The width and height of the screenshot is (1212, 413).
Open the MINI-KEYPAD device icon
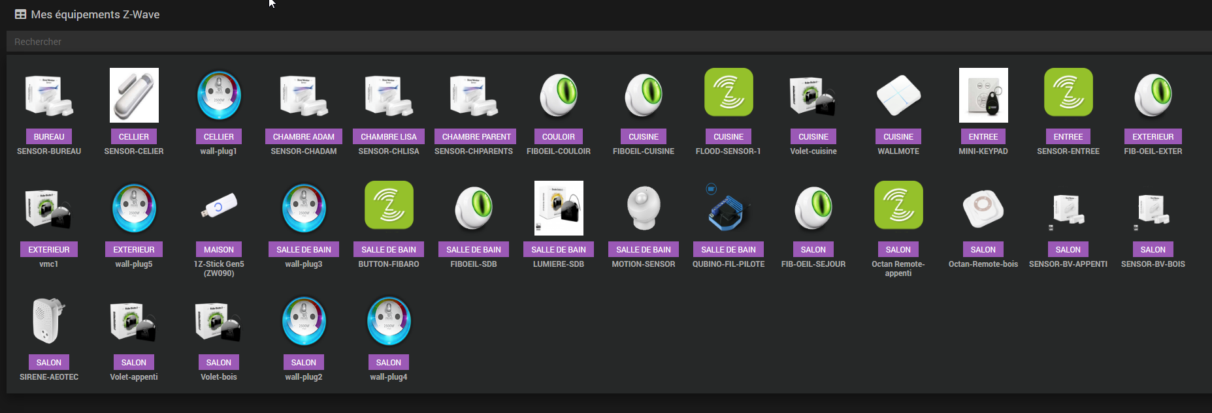pyautogui.click(x=983, y=95)
